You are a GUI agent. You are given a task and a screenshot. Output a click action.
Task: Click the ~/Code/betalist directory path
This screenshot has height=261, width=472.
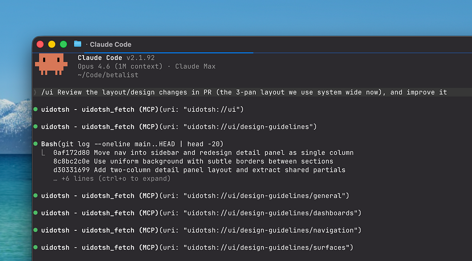click(x=108, y=75)
